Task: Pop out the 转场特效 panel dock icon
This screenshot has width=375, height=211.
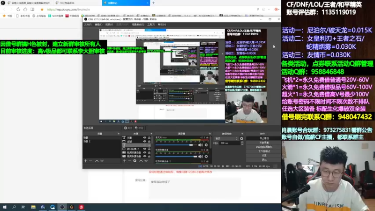Action: 242,134
